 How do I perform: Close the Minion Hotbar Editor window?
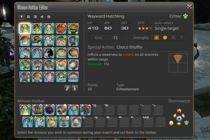[x=189, y=7]
